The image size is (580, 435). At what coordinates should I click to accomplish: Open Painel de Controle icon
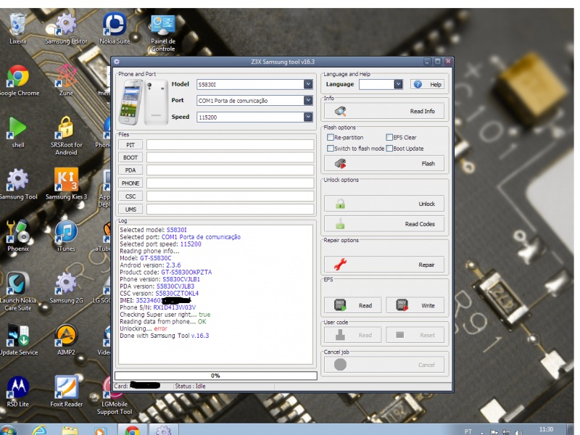(x=162, y=33)
